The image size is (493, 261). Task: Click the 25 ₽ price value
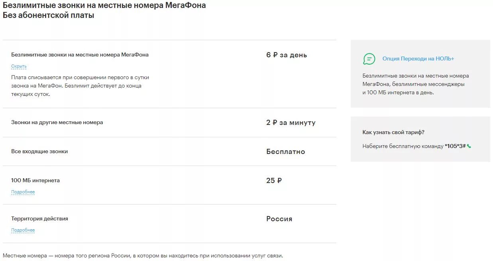coord(274,181)
